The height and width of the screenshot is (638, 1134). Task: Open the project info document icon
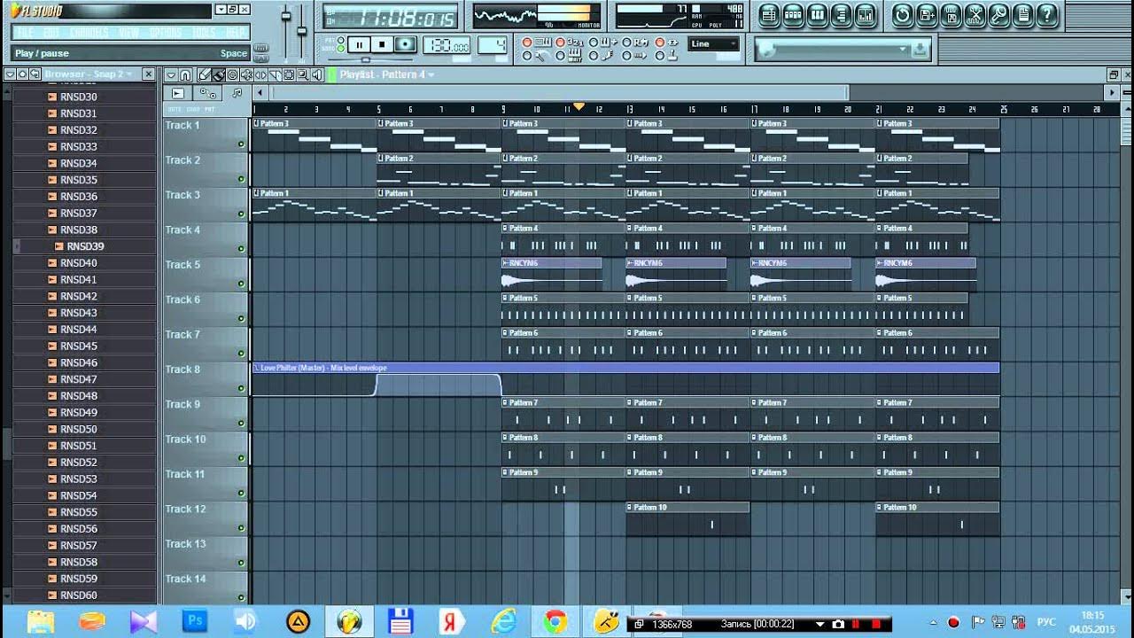click(1023, 15)
